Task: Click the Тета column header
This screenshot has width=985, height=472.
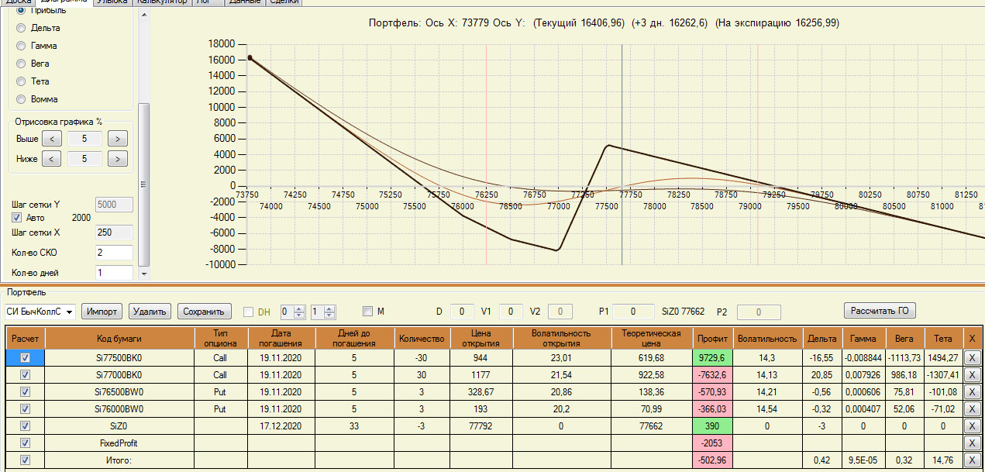Action: click(x=942, y=339)
